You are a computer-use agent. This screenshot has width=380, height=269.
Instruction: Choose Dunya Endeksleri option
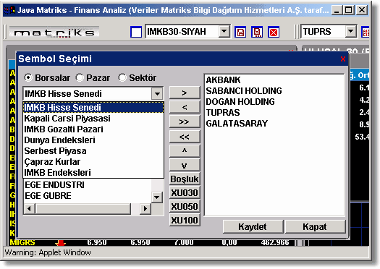93,140
